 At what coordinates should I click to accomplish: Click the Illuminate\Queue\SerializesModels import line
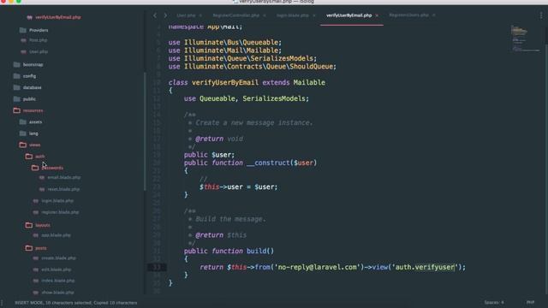(242, 59)
